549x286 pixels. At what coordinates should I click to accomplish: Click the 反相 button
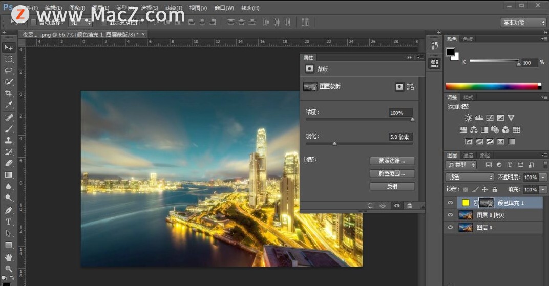[392, 186]
